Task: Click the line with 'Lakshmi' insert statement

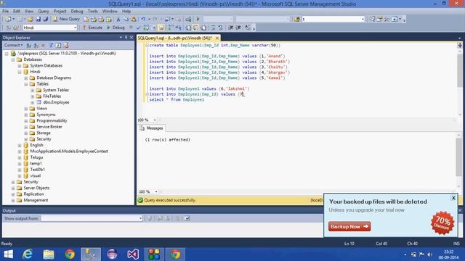Action: (199, 88)
